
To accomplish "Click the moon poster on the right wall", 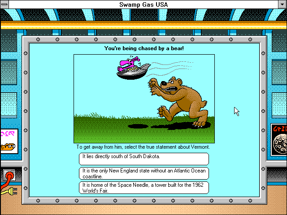I will [279, 140].
